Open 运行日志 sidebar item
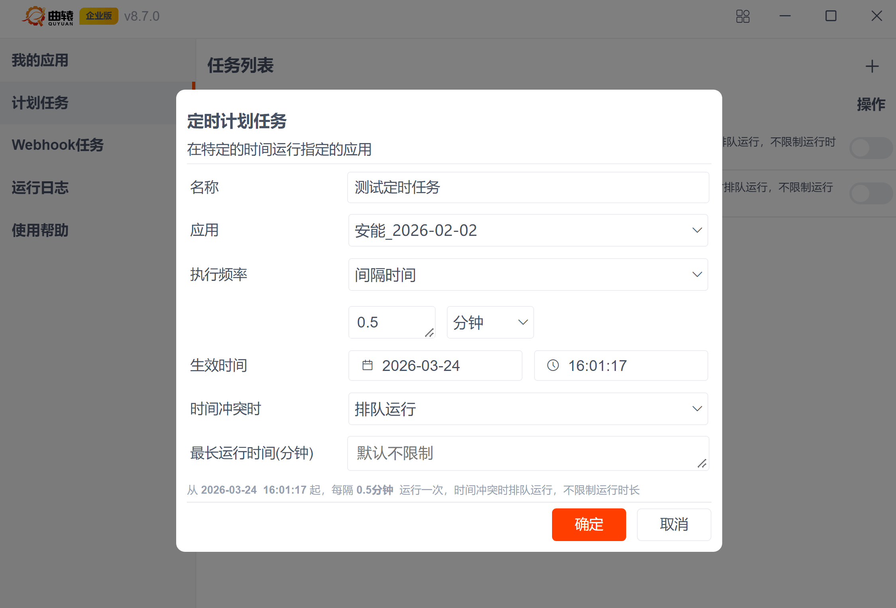 [x=40, y=188]
